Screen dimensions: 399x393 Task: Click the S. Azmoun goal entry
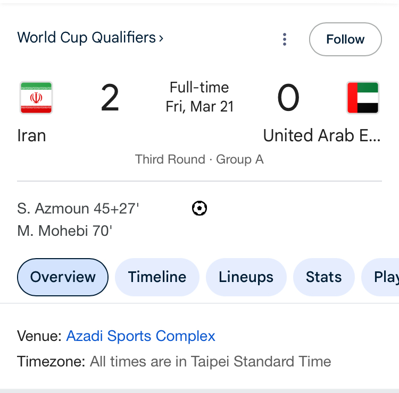(x=78, y=209)
